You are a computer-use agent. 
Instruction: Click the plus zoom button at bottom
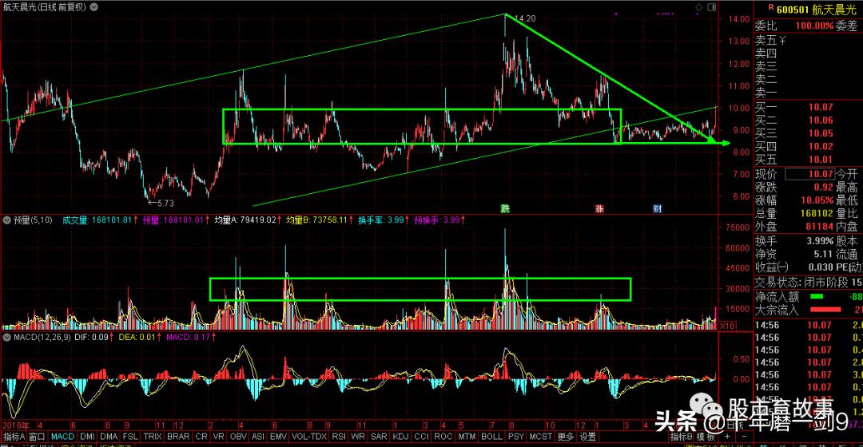tap(728, 437)
